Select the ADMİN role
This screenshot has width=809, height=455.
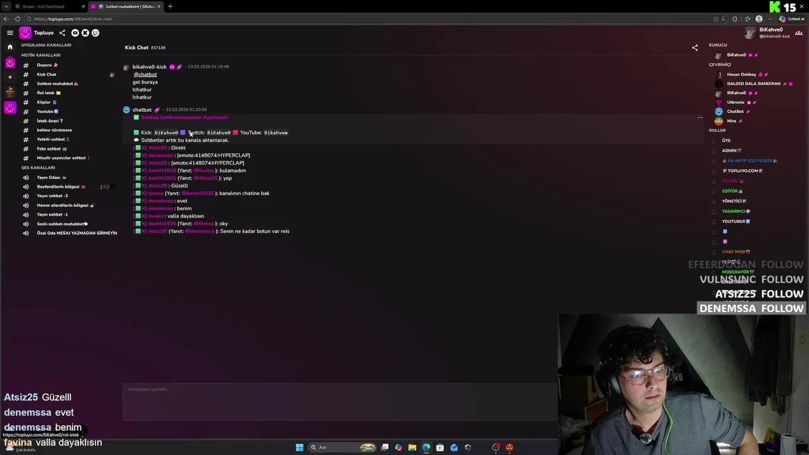tap(731, 150)
